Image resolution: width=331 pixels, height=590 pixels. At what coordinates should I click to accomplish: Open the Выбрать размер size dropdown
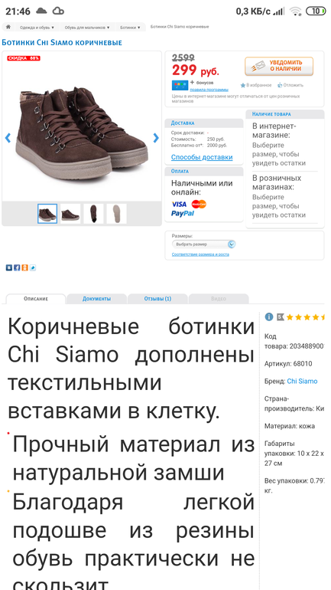coord(204,244)
